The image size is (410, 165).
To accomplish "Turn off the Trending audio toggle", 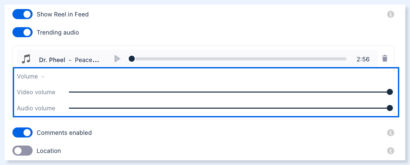I will [x=23, y=32].
